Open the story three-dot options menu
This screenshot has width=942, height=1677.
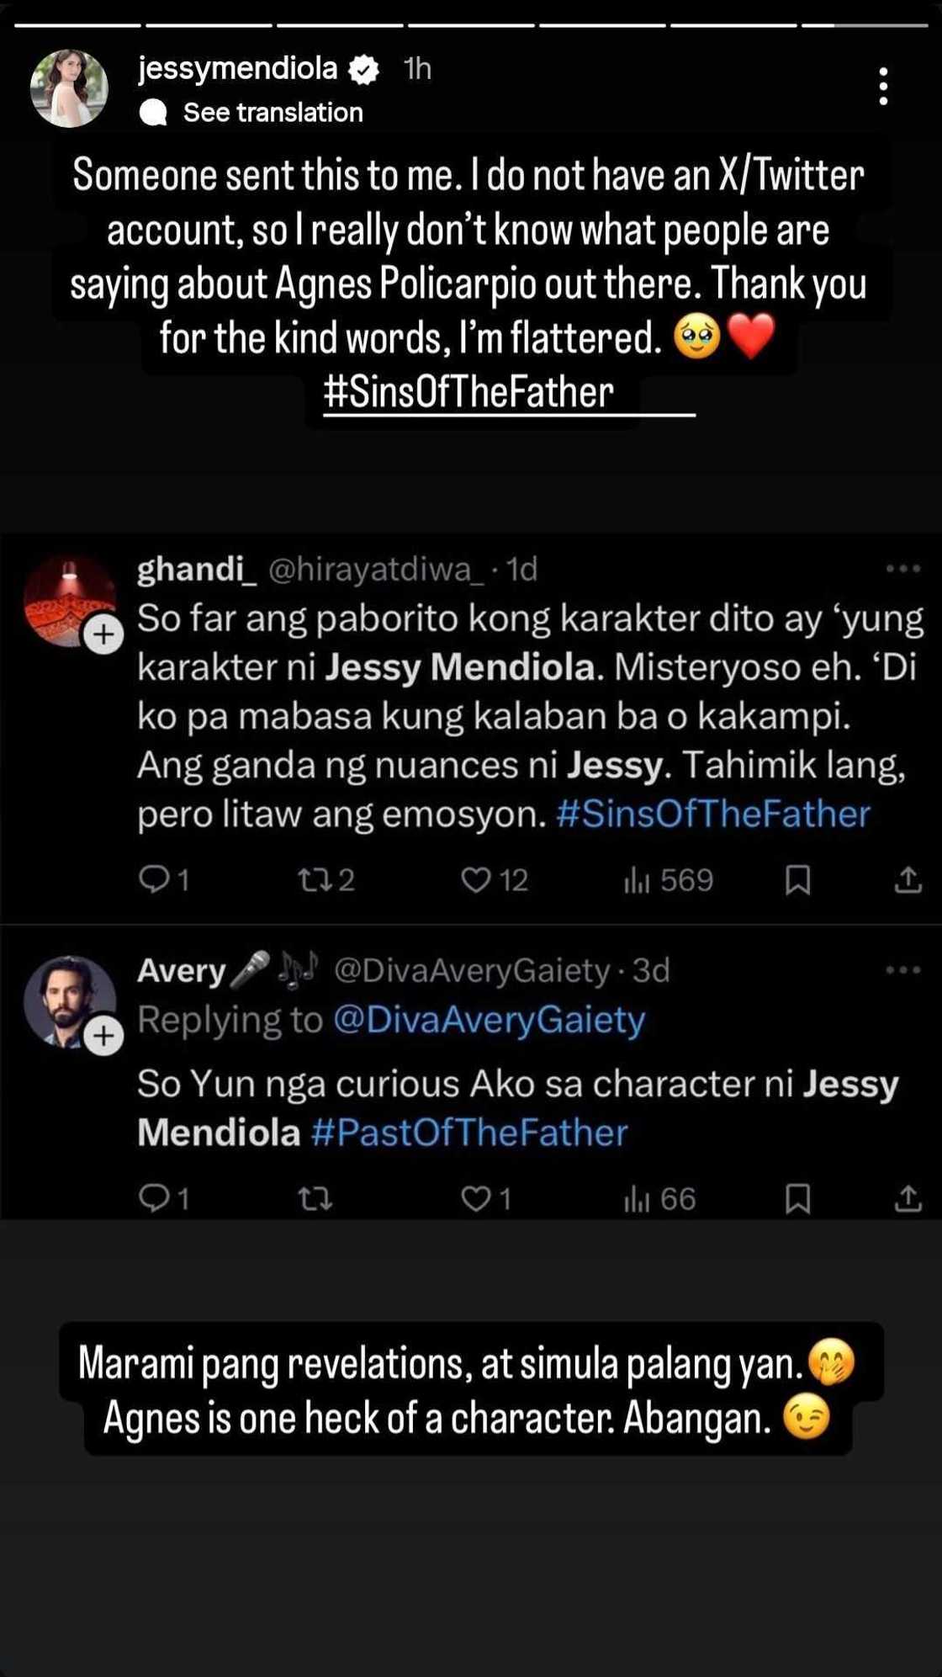882,87
